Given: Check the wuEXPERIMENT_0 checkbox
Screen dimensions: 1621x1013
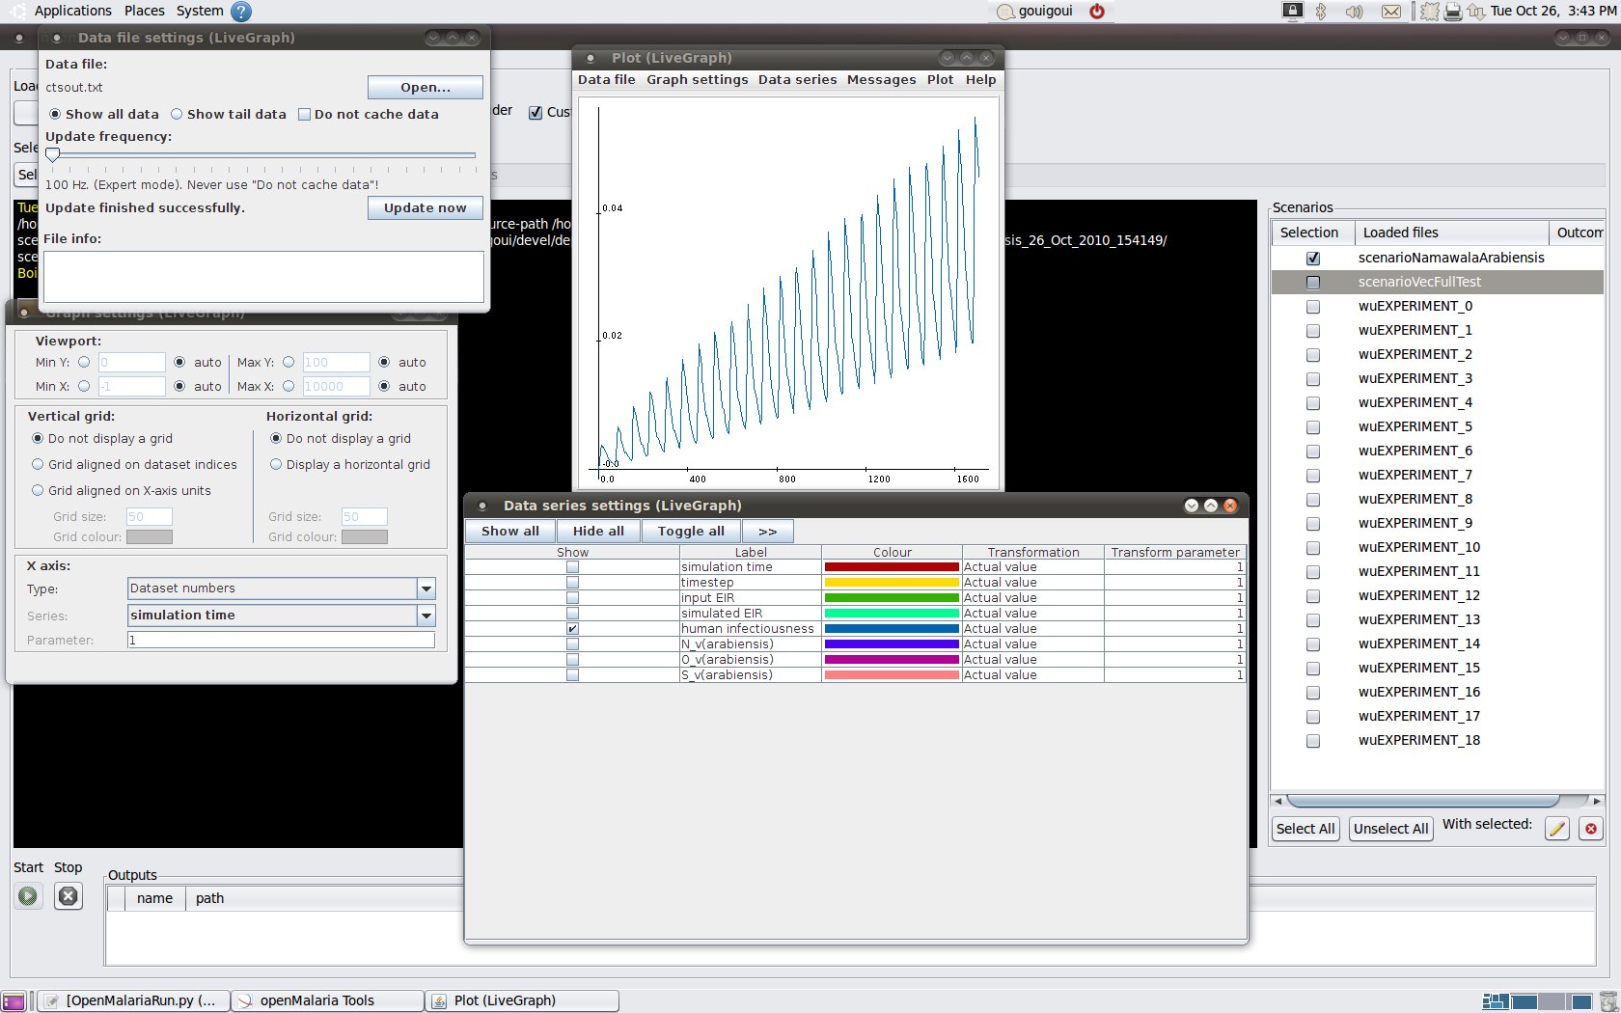Looking at the screenshot, I should pos(1312,307).
